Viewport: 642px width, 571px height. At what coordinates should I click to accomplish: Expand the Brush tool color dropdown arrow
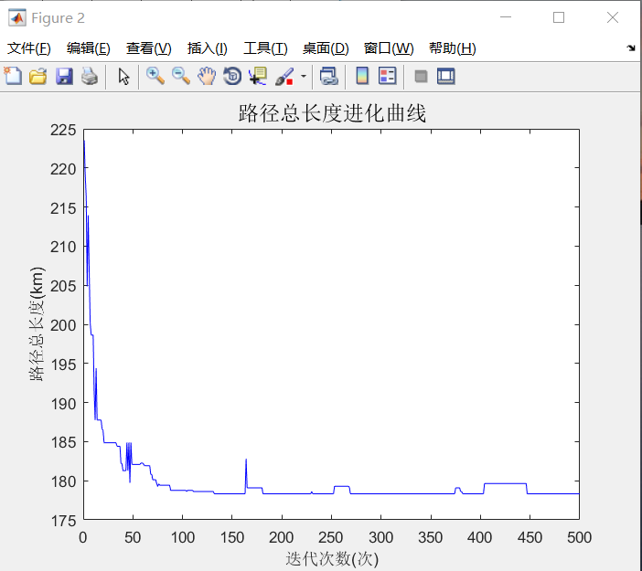[x=304, y=76]
